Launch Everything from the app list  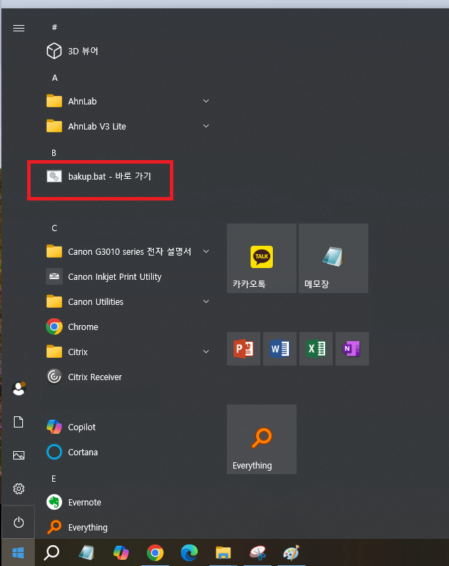(x=77, y=528)
